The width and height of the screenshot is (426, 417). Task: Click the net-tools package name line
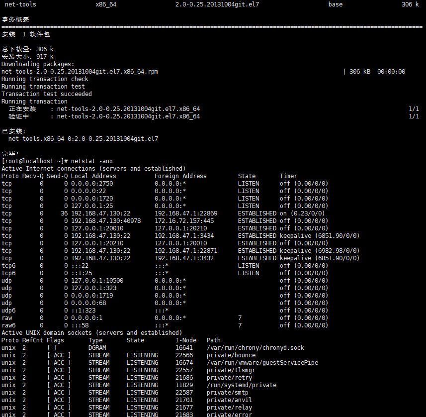19,4
